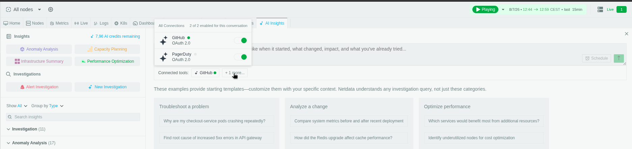Expand the playback mode dropdown arrow
This screenshot has width=632, height=149.
tap(503, 9)
